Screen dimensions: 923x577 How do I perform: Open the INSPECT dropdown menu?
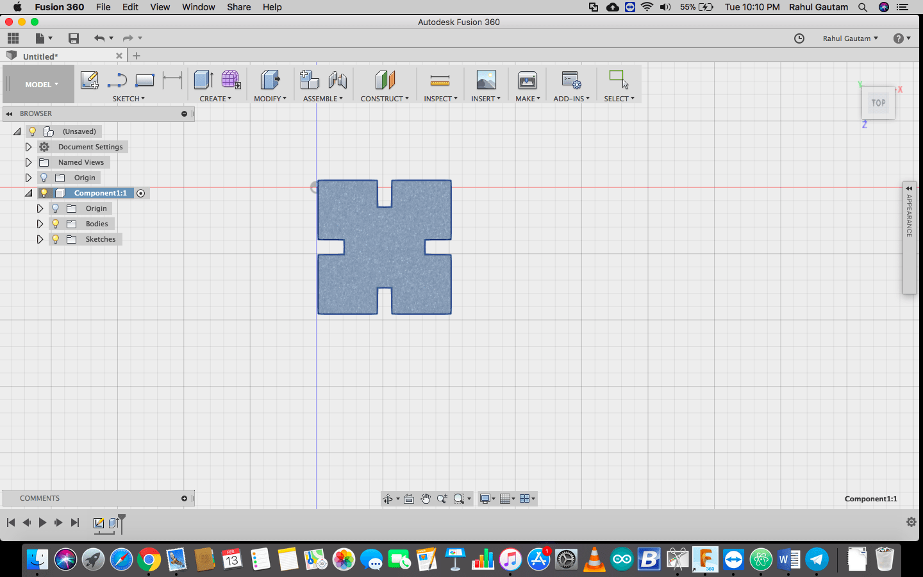tap(440, 99)
